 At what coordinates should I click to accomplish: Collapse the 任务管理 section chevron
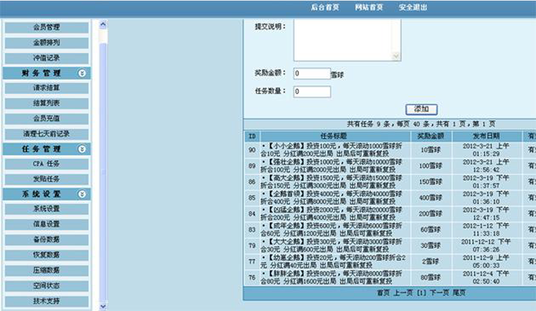click(x=81, y=149)
